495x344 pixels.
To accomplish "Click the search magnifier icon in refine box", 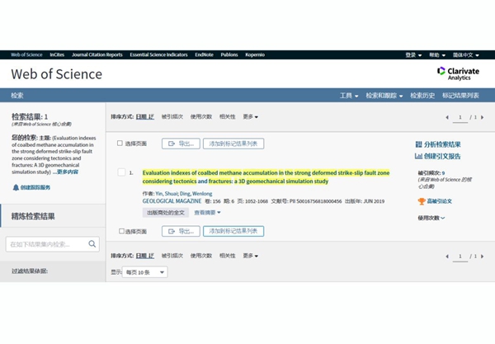I will [92, 244].
